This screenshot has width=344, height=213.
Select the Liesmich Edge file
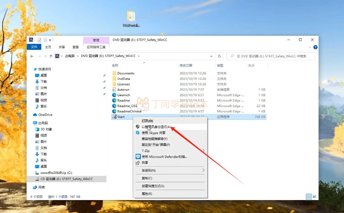(123, 95)
